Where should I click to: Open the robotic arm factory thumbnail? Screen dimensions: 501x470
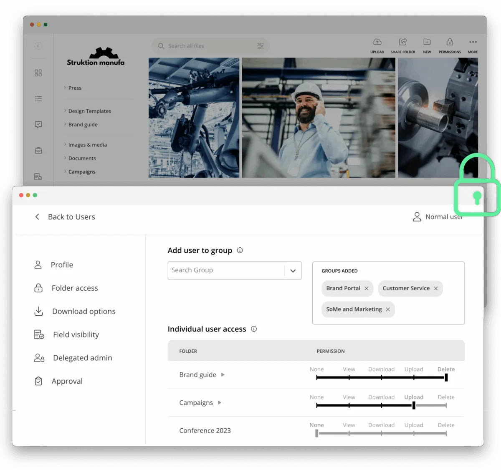[x=194, y=118]
